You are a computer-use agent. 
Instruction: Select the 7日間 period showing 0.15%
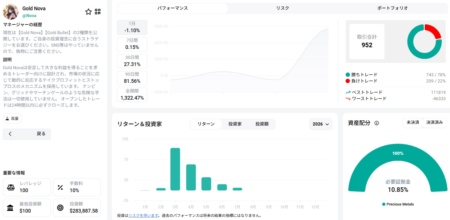pos(132,44)
